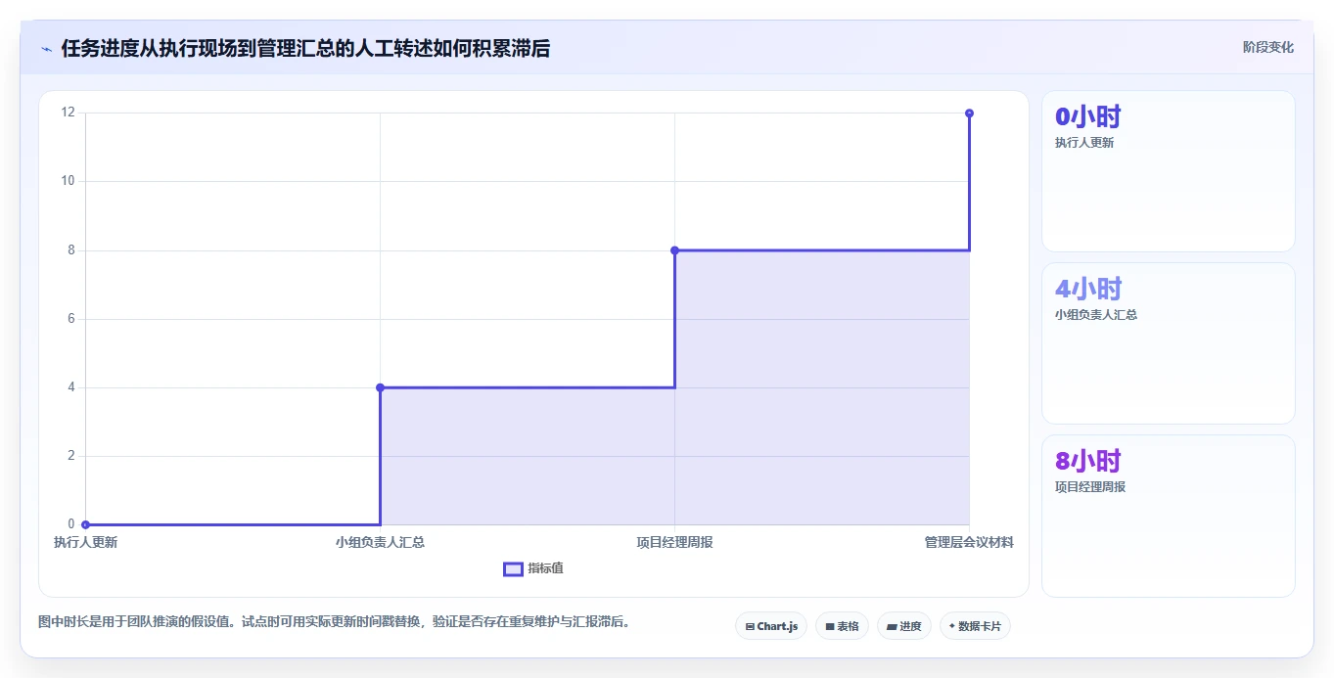Image resolution: width=1334 pixels, height=678 pixels.
Task: Click y-axis tick label 12
Action: pyautogui.click(x=68, y=113)
